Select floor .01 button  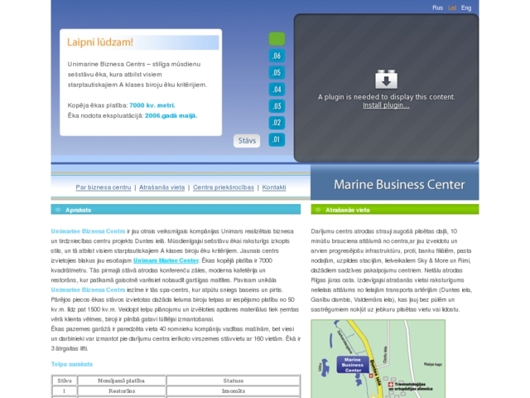(277, 139)
